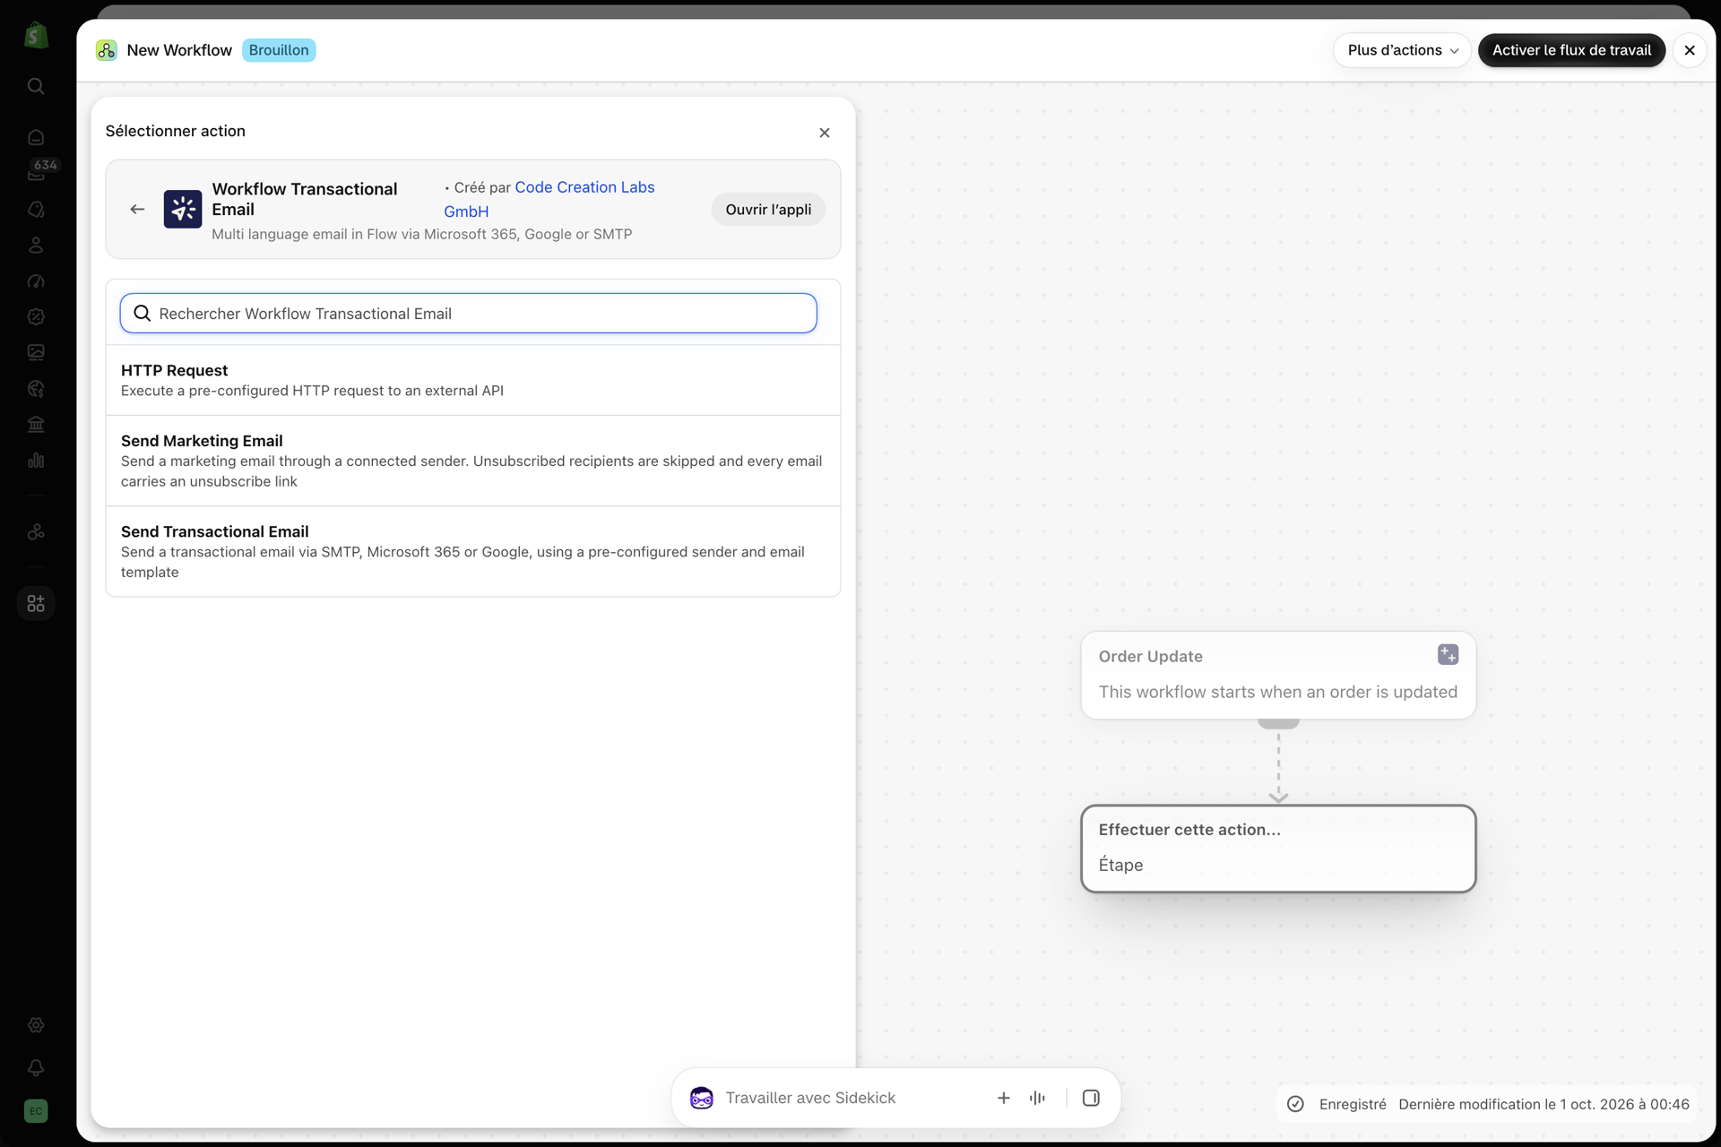Expand the Plus d'actions dropdown

tap(1403, 50)
